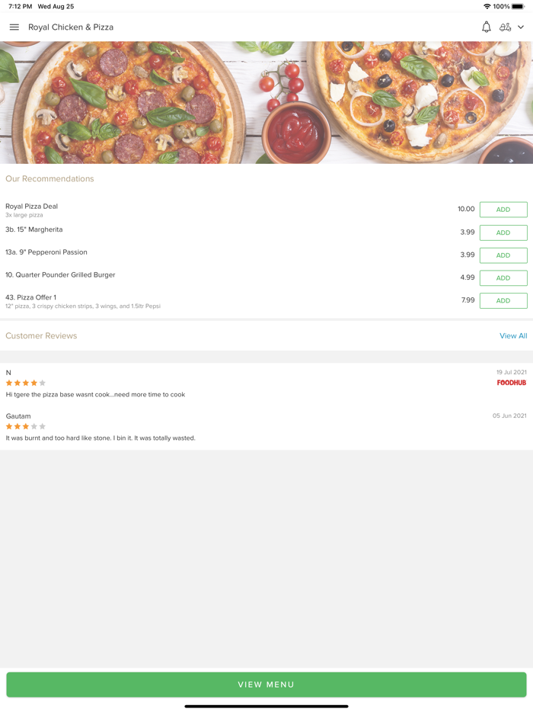Viewport: 533px width, 712px height.
Task: Select the Royal Chicken & Pizza title
Action: click(70, 27)
